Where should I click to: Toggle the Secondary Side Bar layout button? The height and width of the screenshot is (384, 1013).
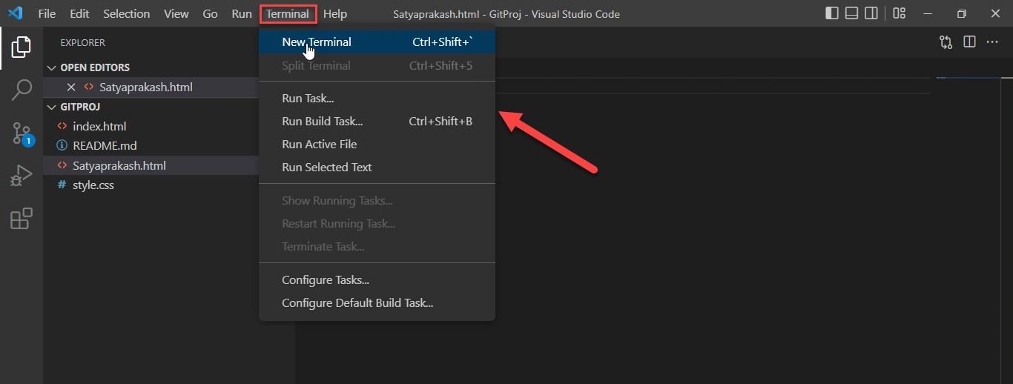pos(872,13)
